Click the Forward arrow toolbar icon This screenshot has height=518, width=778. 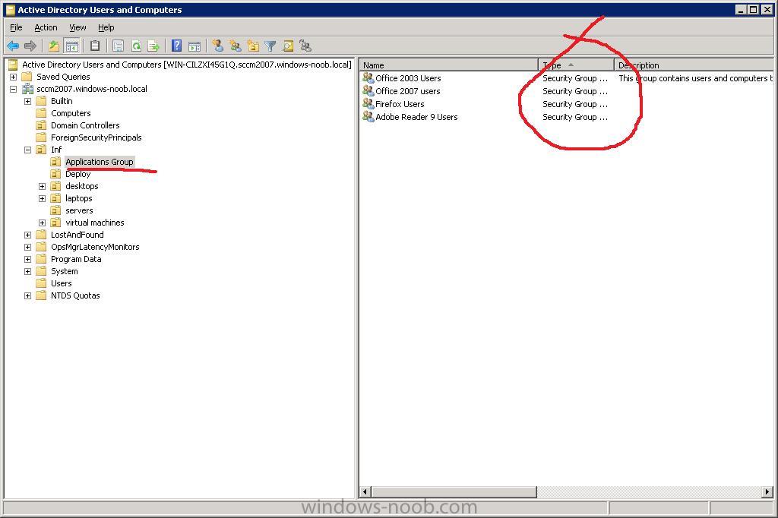click(30, 46)
